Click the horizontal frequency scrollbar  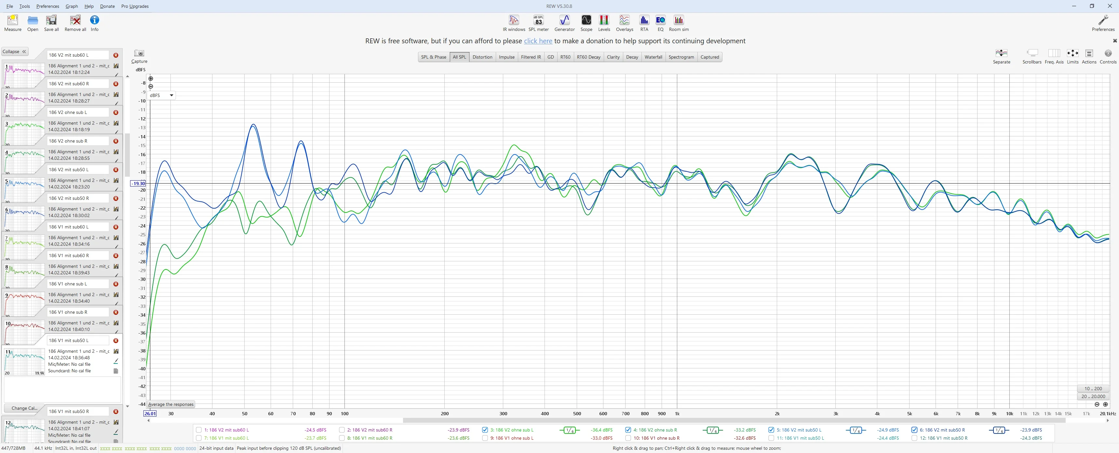pyautogui.click(x=734, y=420)
